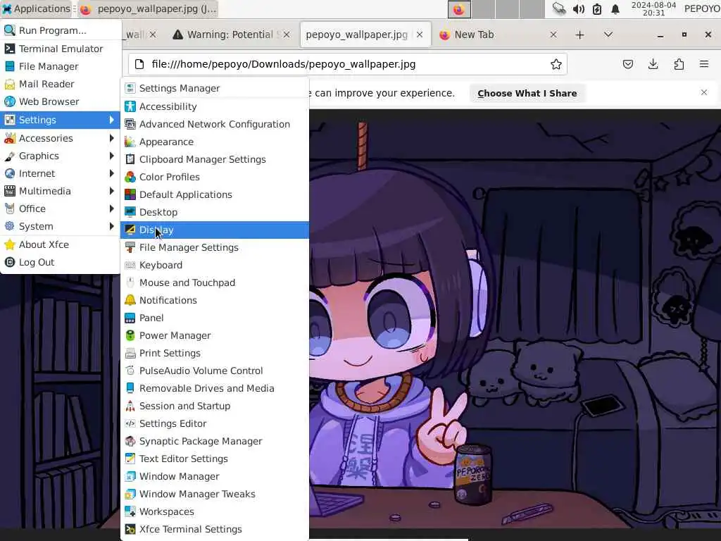Image resolution: width=721 pixels, height=541 pixels.
Task: Open Text Editor Settings
Action: point(214,459)
